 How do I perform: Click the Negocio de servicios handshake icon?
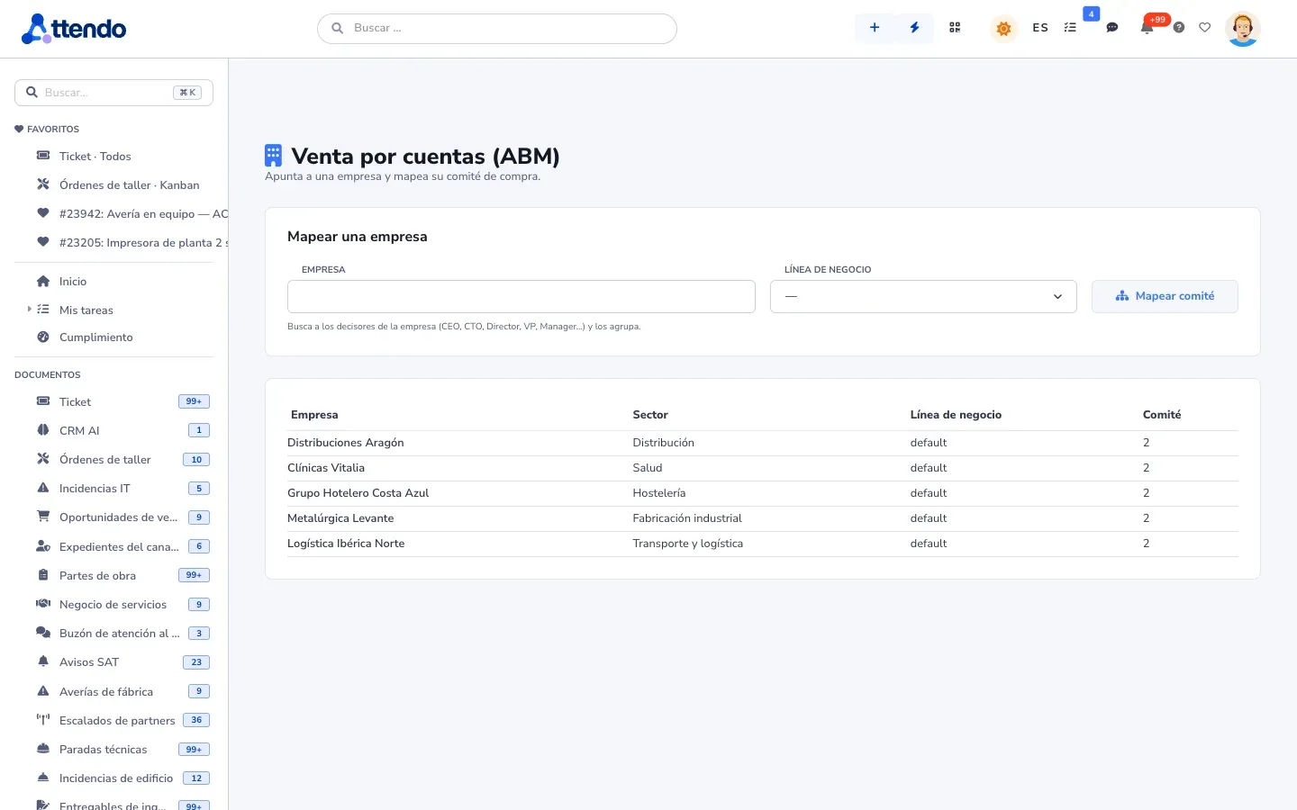click(x=43, y=604)
